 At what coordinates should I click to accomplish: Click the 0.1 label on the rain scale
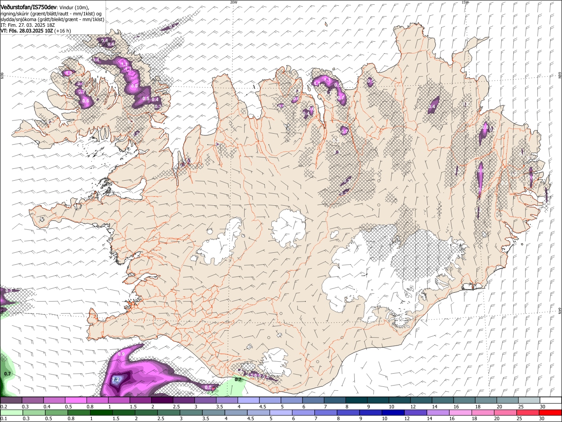(3, 419)
